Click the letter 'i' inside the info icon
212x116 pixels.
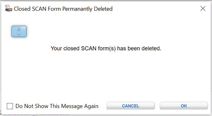19,31
